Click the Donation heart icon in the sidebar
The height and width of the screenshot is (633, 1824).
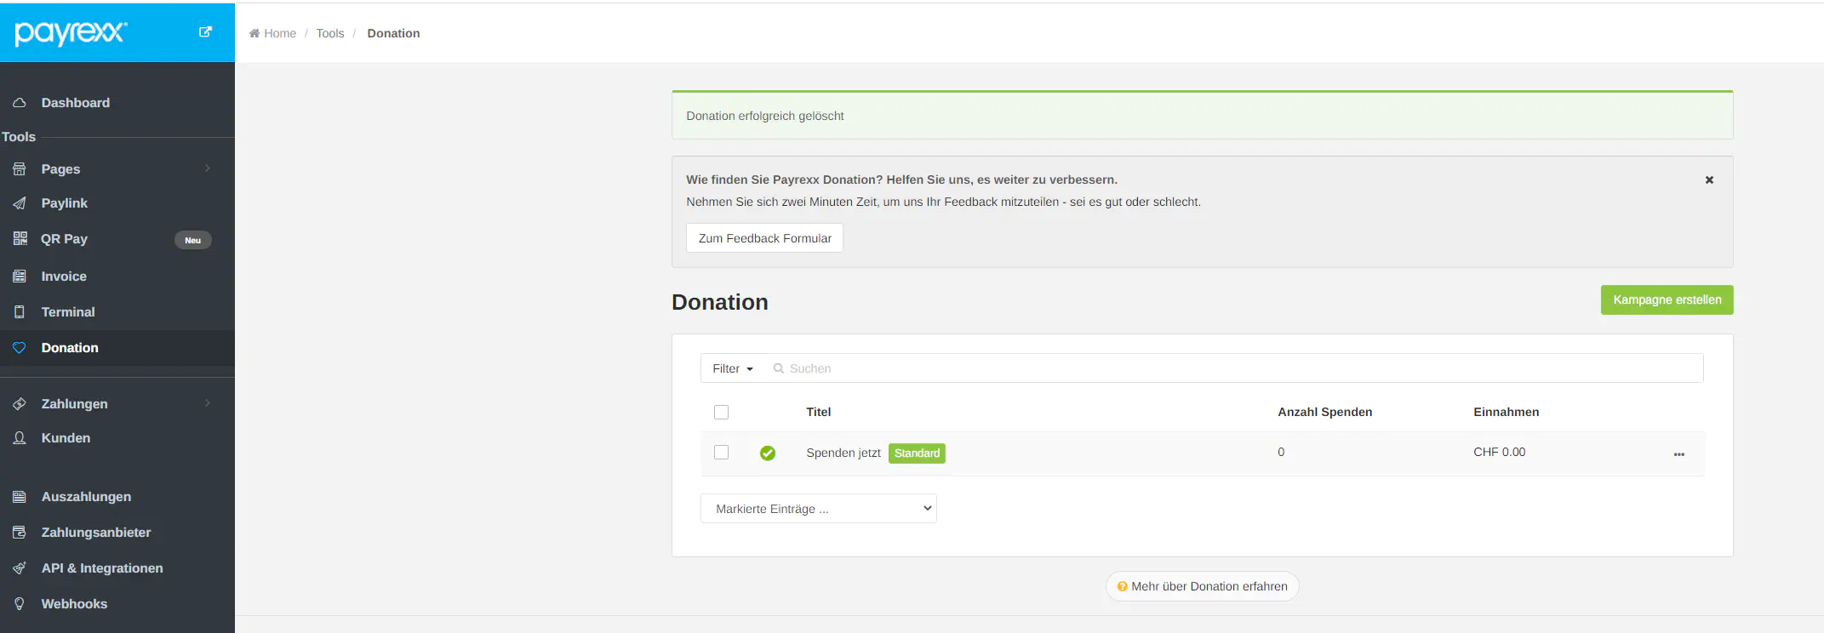[x=20, y=348]
